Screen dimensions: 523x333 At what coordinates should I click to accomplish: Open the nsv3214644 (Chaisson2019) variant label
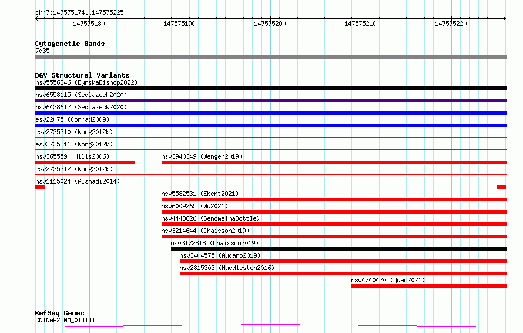coord(205,231)
